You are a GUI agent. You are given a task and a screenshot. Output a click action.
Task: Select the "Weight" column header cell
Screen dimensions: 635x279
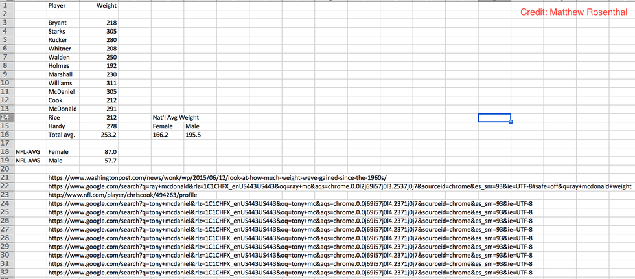coord(106,6)
